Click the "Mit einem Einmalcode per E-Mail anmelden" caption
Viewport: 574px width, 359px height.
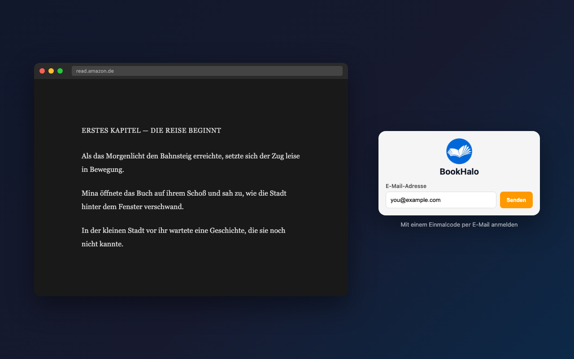click(459, 224)
